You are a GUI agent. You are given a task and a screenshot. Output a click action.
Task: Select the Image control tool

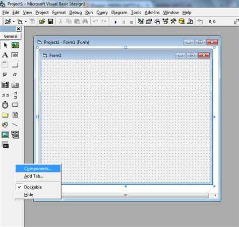click(x=5, y=135)
